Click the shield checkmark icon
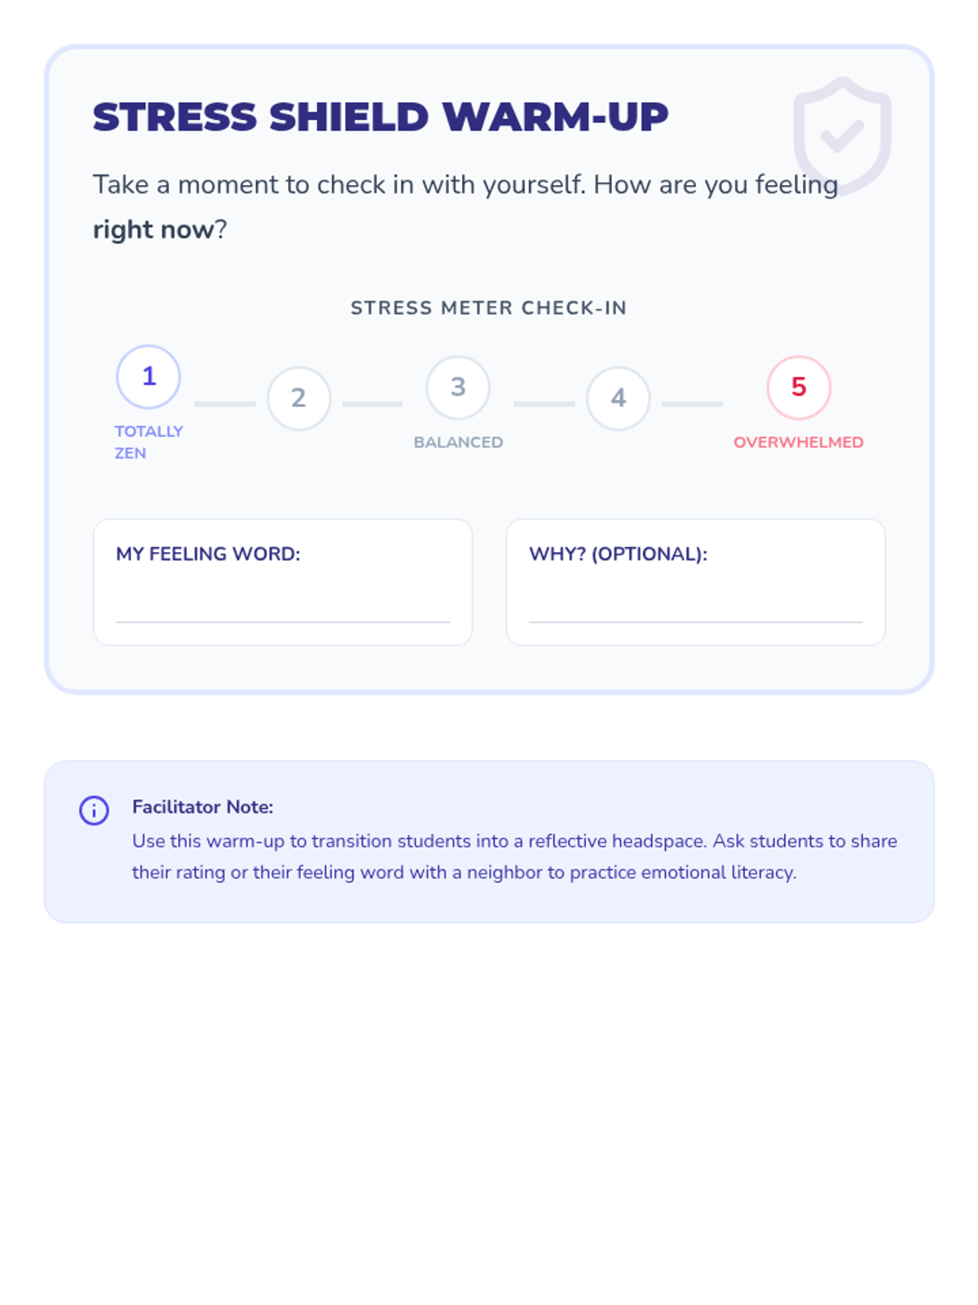 [842, 135]
